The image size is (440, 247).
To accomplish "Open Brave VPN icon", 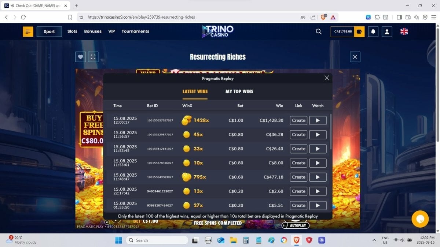I will pos(425,17).
